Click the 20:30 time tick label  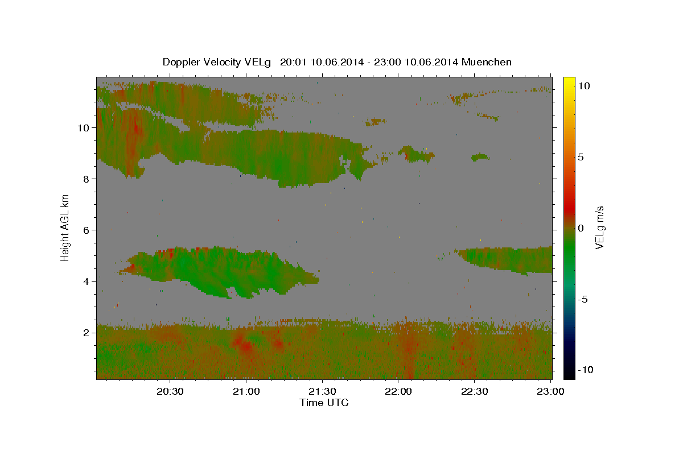(x=170, y=392)
